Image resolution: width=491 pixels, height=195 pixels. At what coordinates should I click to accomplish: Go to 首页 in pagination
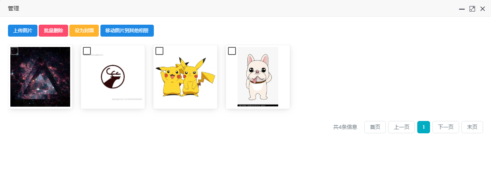coord(375,127)
